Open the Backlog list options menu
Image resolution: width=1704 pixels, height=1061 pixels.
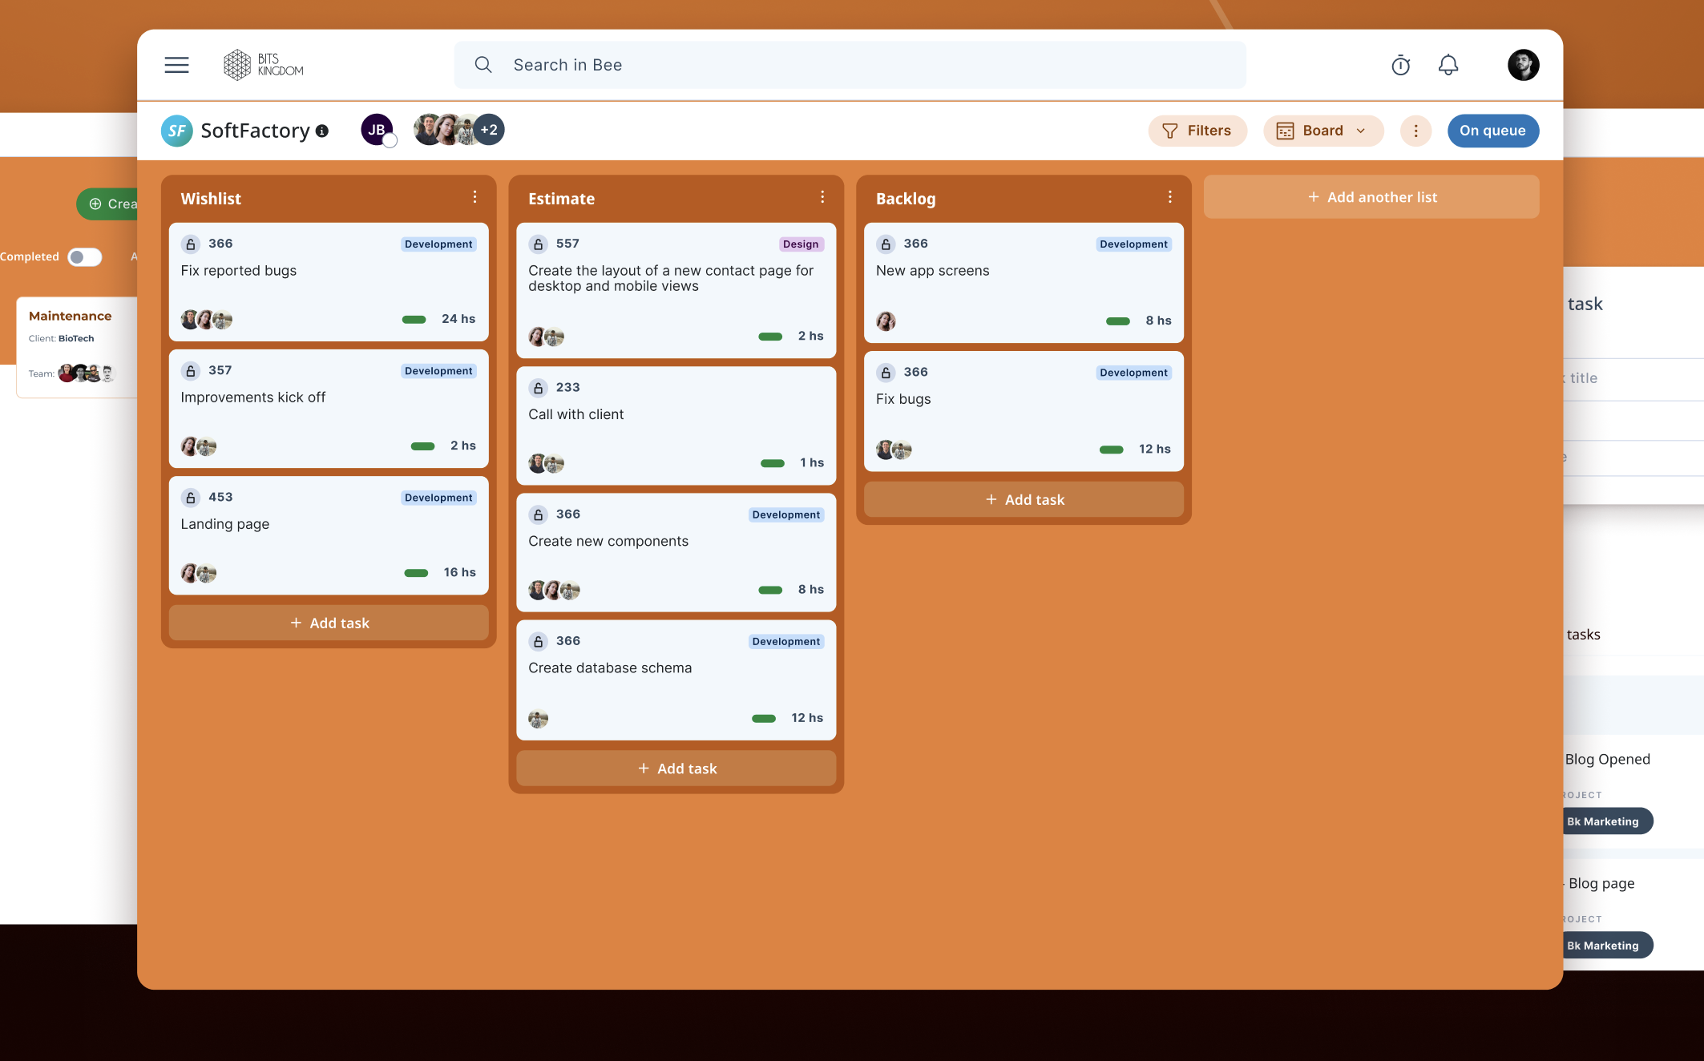(x=1169, y=197)
